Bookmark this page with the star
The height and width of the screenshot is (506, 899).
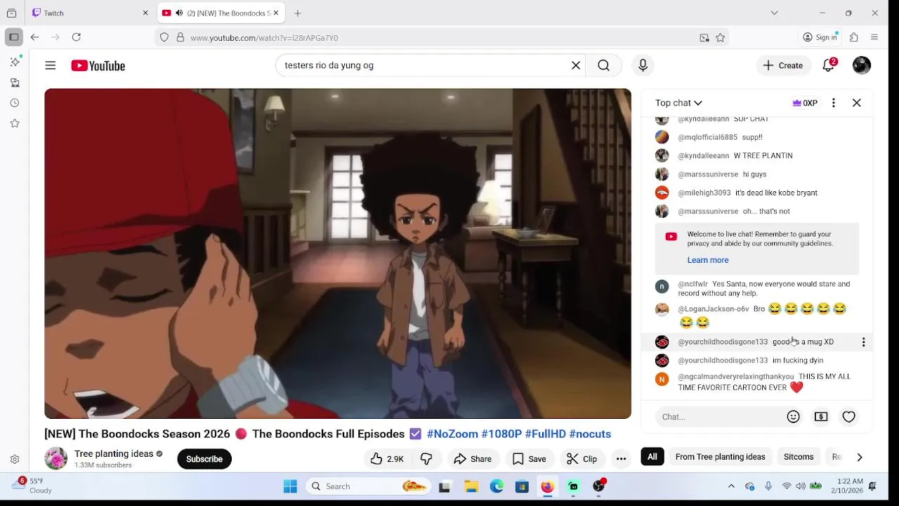[720, 38]
